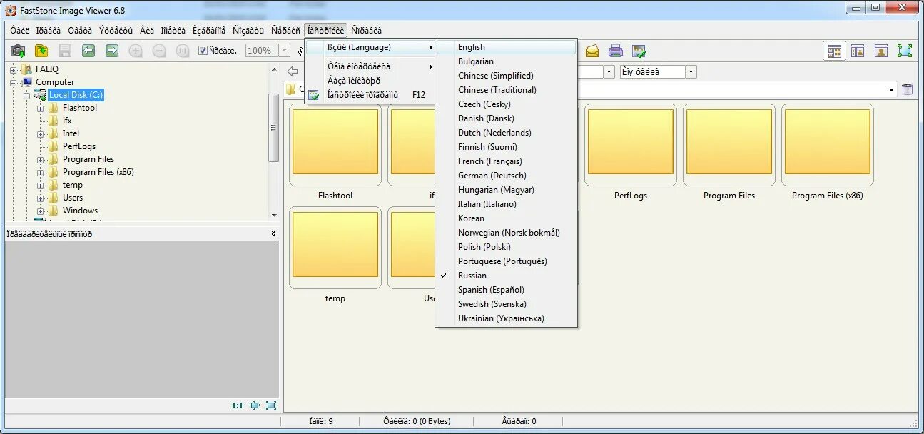Collapse the Local Disk (C:) node
The width and height of the screenshot is (924, 434).
[x=27, y=95]
